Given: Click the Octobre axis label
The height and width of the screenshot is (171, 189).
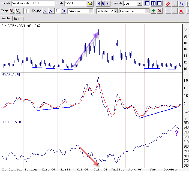Looking at the screenshot, I should coord(170,169).
